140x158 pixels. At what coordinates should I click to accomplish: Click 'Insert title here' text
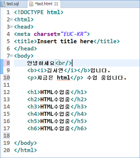pyautogui.click(x=65, y=41)
